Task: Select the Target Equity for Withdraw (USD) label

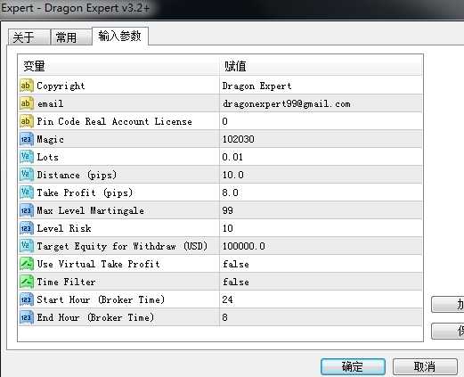Action: click(x=122, y=246)
